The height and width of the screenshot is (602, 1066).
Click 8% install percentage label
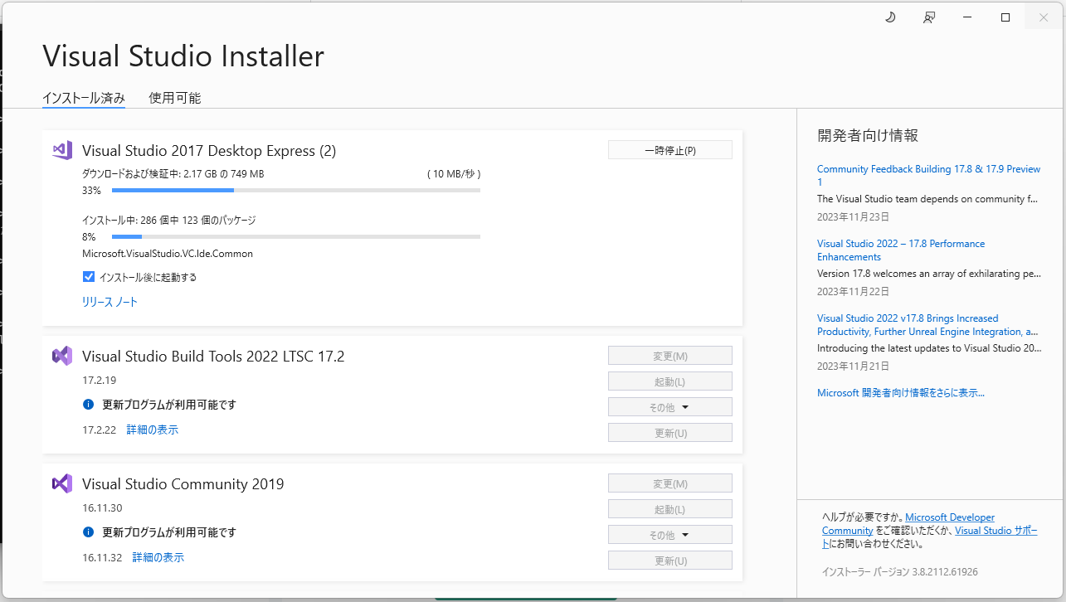[89, 237]
